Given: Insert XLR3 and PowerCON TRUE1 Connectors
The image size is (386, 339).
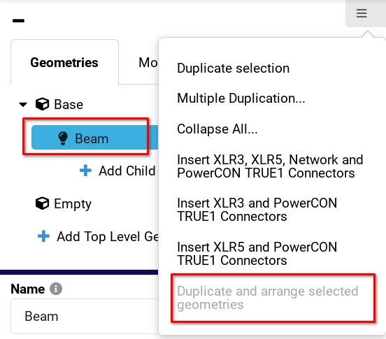Looking at the screenshot, I should click(x=257, y=210).
